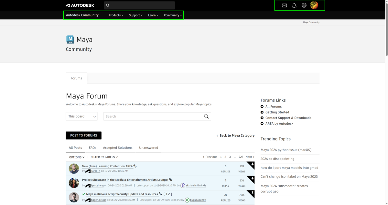Screen dimensions: 388x205
Task: Open 2024 so disappointing topic
Action: point(277,159)
